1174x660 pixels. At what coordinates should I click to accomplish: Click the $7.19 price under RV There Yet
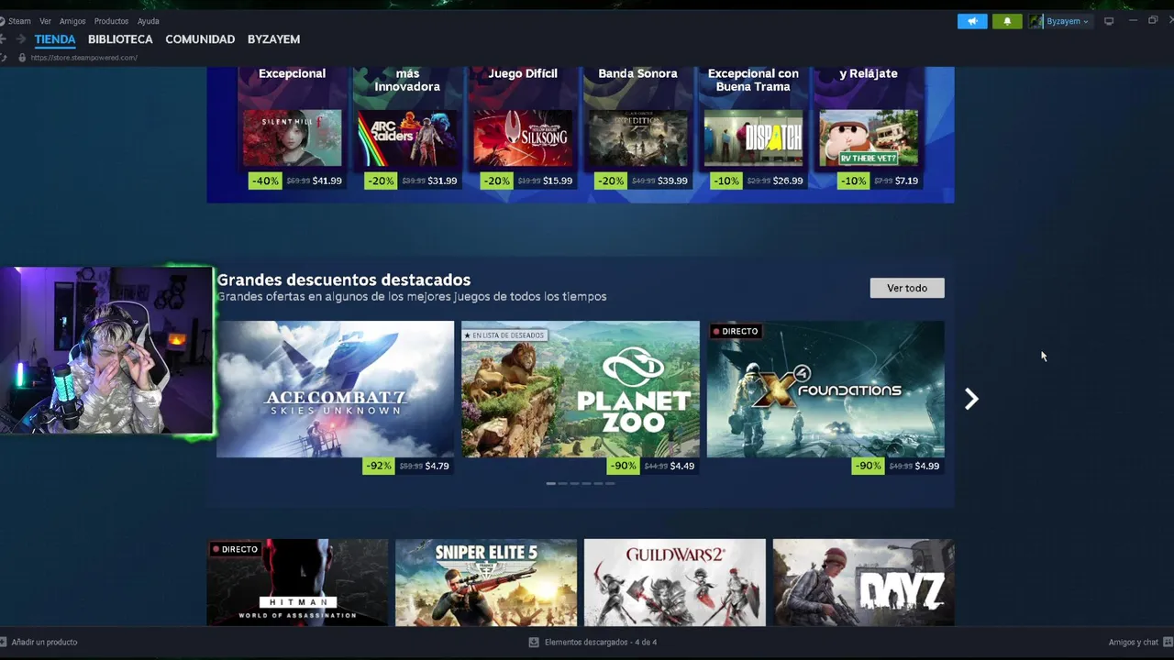point(907,181)
